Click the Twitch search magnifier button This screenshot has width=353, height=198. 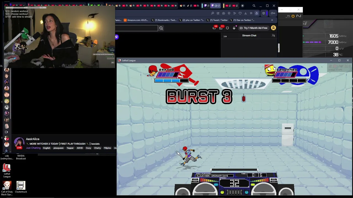(161, 28)
